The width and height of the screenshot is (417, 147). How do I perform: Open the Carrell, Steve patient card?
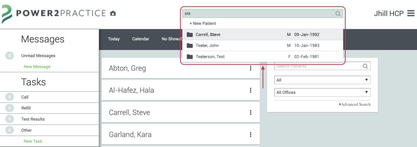click(x=180, y=112)
